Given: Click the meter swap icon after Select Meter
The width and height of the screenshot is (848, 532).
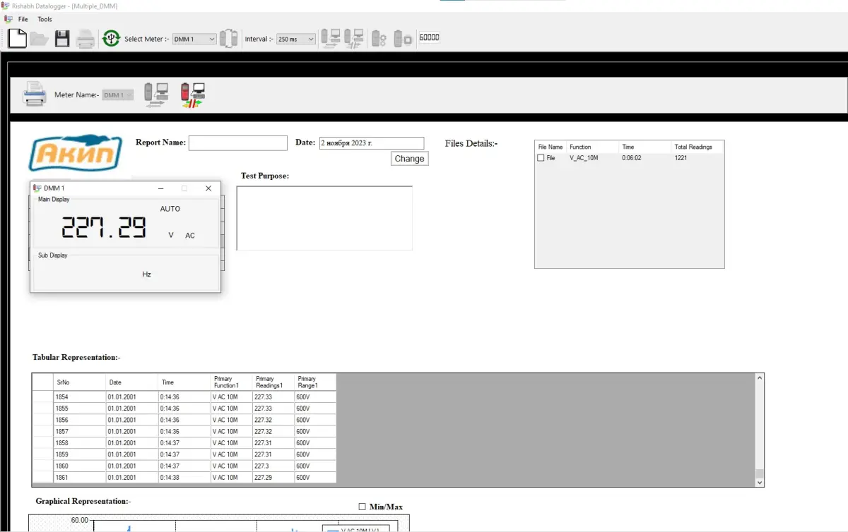Looking at the screenshot, I should point(228,39).
